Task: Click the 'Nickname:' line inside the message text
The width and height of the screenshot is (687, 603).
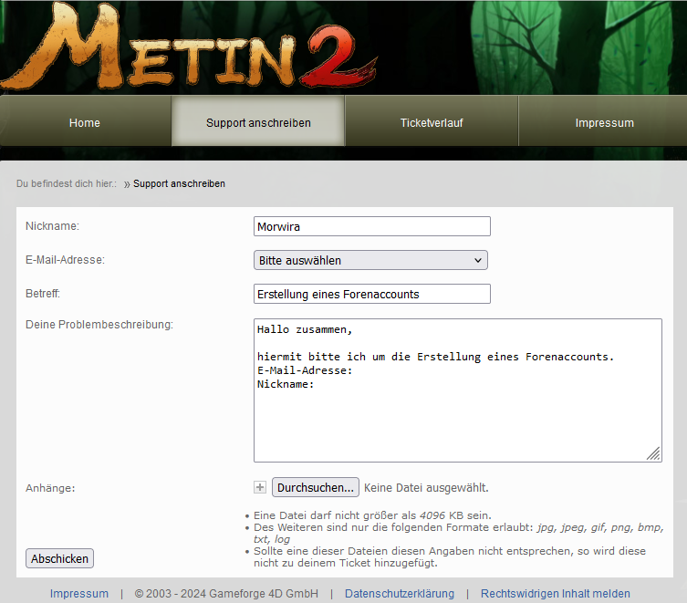Action: click(x=286, y=384)
